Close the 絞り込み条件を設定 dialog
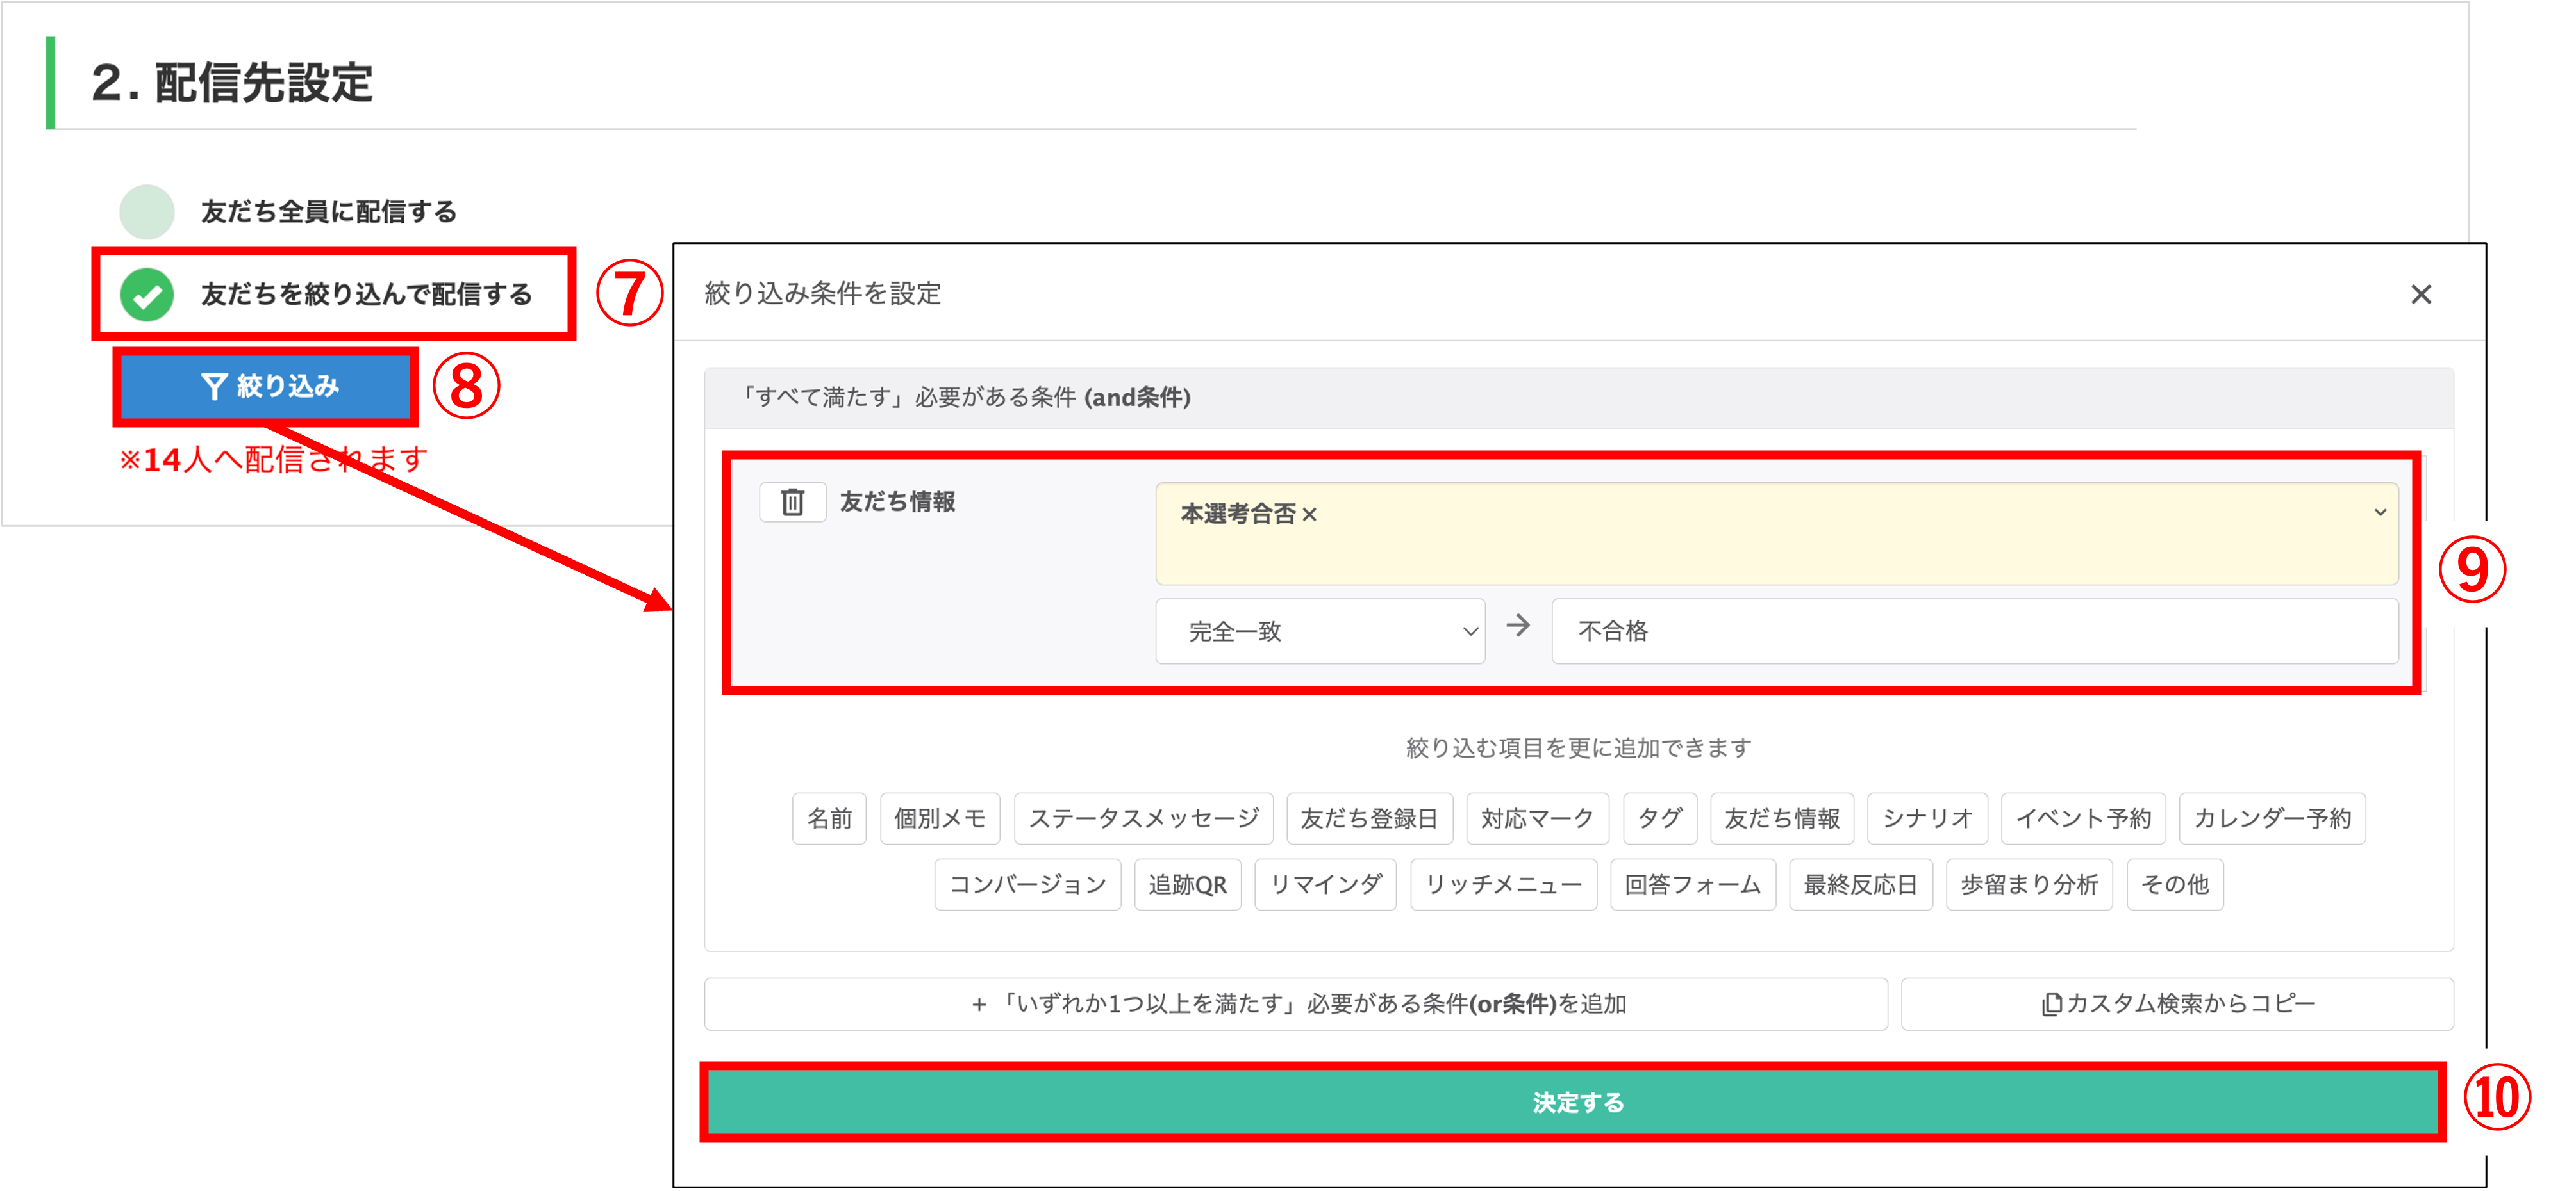 2420,294
